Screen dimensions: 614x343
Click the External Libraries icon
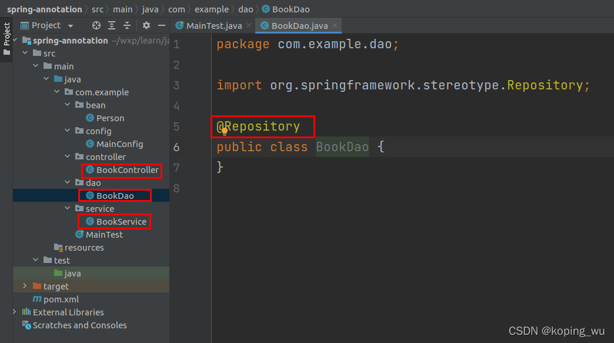coord(26,312)
